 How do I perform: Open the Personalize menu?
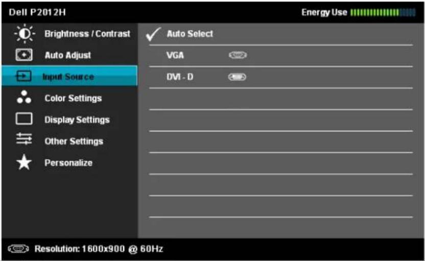69,162
